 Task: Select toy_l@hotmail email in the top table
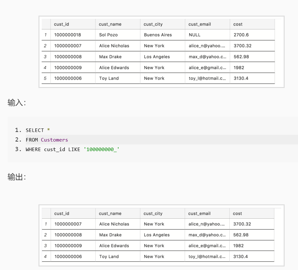click(208, 78)
